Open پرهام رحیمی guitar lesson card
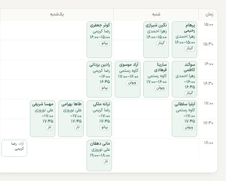The image size is (226, 181). coord(184,40)
